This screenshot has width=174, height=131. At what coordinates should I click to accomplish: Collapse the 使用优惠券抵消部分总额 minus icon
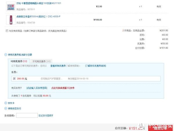click(6, 54)
